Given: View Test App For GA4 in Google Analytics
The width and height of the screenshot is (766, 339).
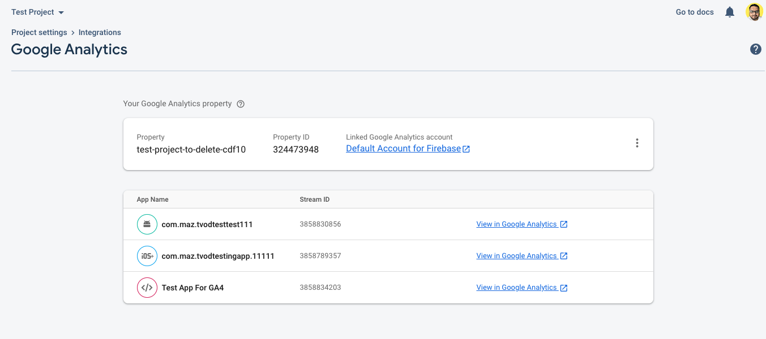Looking at the screenshot, I should (516, 288).
